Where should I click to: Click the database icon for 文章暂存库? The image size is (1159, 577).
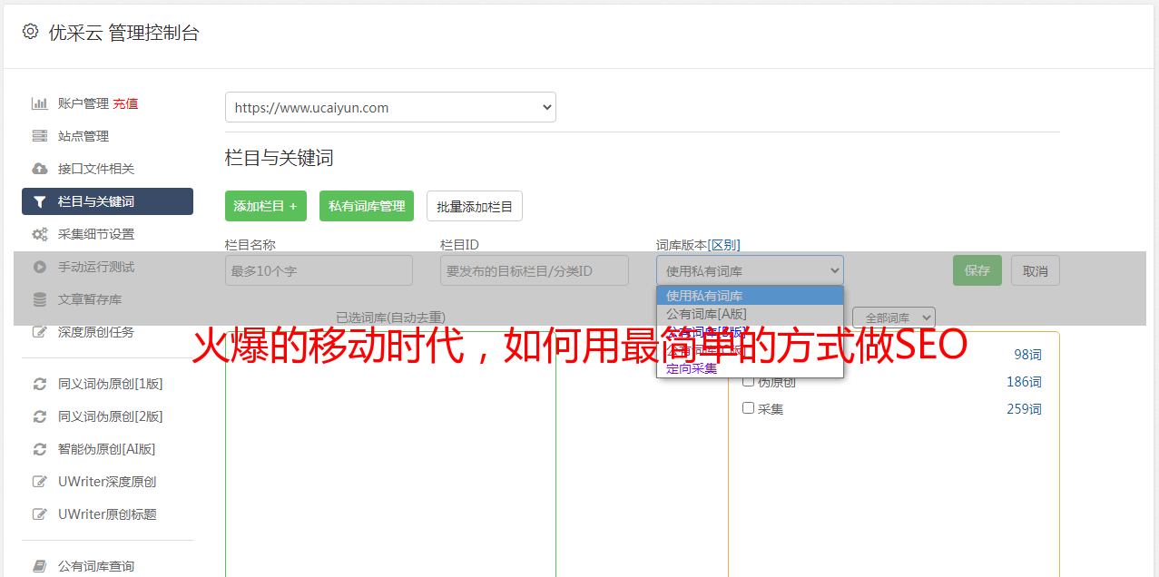(39, 299)
